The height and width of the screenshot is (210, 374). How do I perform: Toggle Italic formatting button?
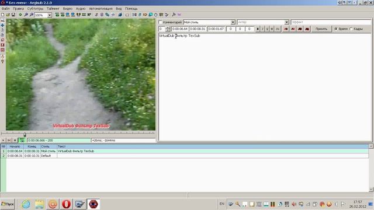point(262,29)
